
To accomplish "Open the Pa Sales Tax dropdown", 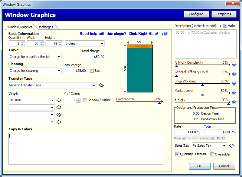I will pyautogui.click(x=209, y=146).
